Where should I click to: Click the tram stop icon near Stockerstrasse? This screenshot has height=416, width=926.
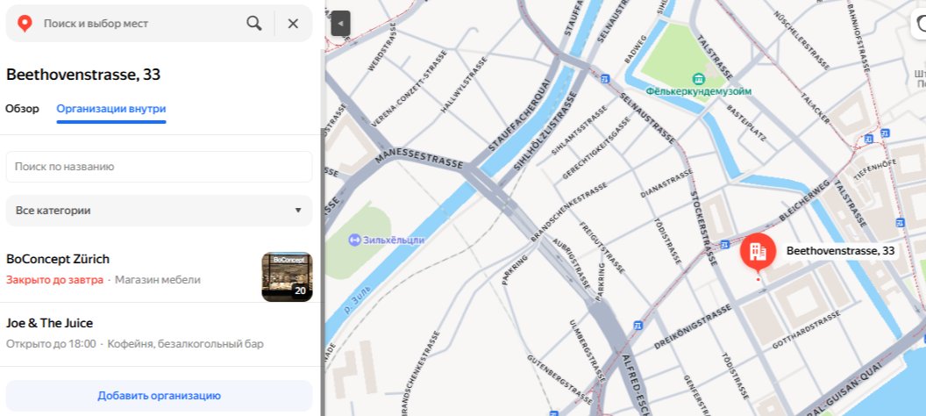pos(724,243)
